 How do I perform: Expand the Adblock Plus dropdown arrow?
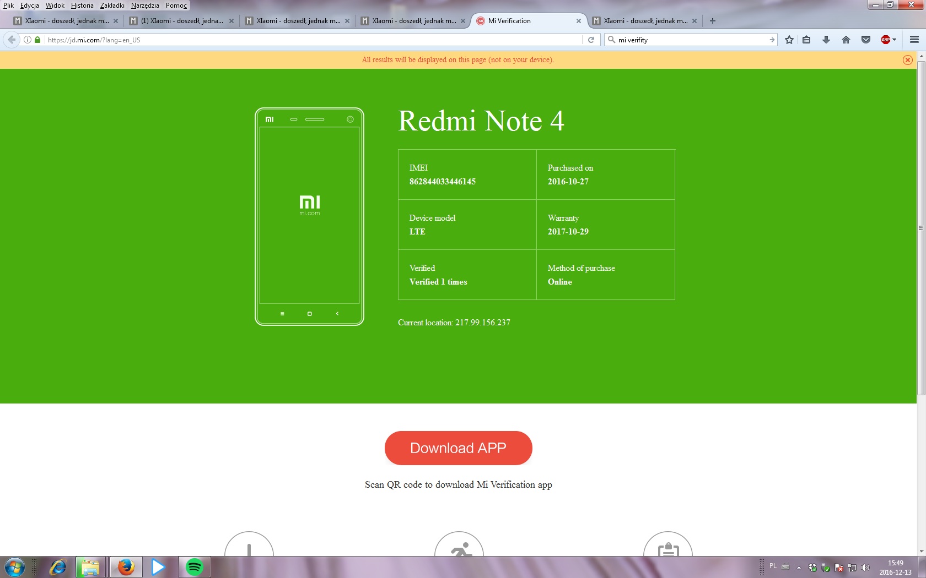(x=894, y=40)
